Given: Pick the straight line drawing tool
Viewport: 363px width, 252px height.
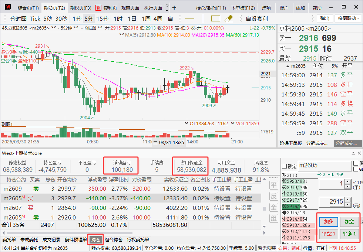Looking at the screenshot, I should 190,18.
